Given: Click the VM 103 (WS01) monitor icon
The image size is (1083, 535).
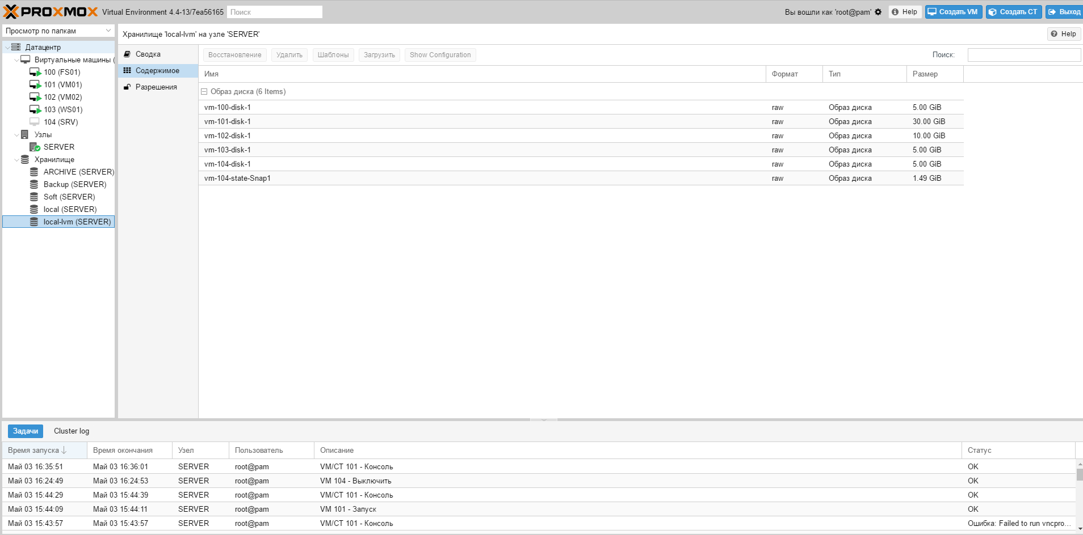Looking at the screenshot, I should pos(35,109).
